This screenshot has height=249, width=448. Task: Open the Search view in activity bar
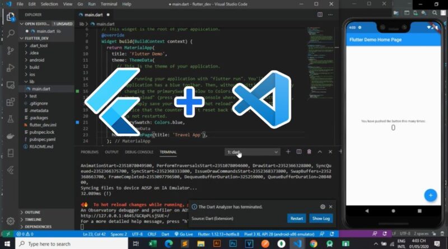pos(10,34)
